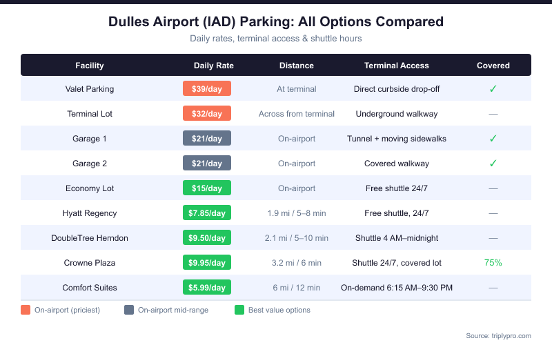552x345 pixels.
Task: Click the Distance column header
Action: pos(297,66)
